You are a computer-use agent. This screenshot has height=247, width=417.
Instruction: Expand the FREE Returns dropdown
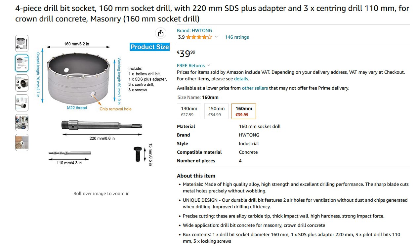tap(209, 65)
